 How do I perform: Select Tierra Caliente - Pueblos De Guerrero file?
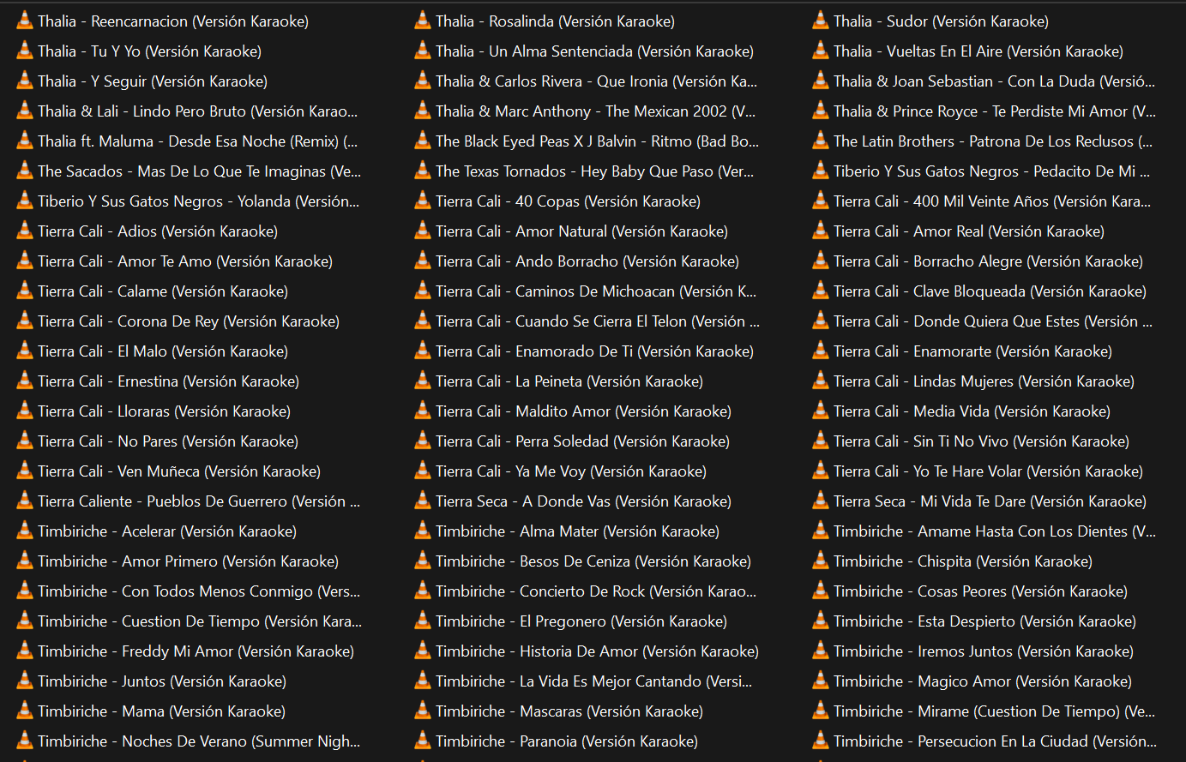pos(198,501)
